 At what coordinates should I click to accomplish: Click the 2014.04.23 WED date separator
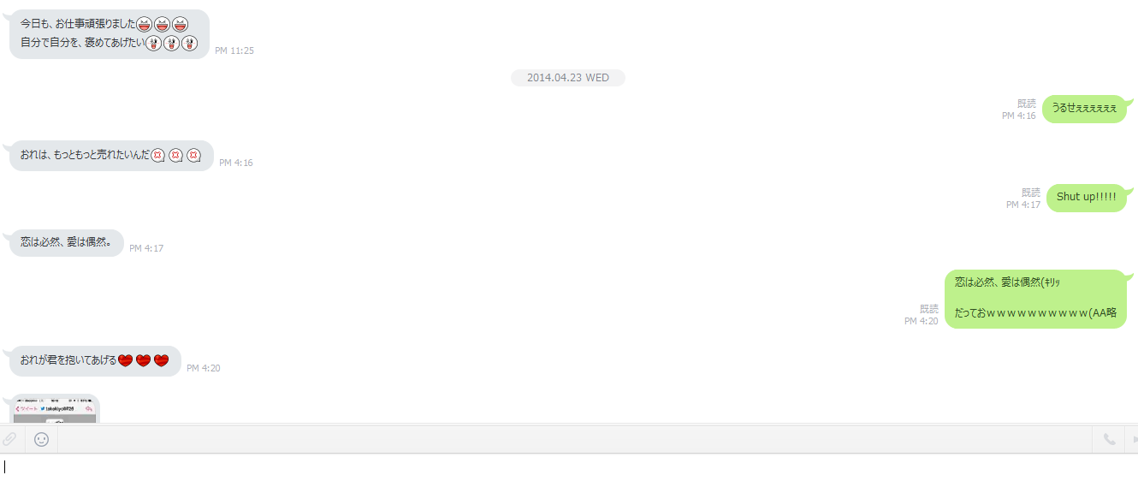(x=568, y=78)
